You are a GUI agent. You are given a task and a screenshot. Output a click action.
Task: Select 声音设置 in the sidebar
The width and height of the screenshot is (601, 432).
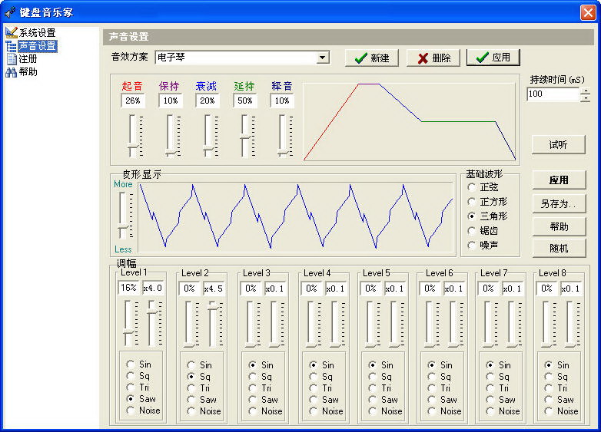pyautogui.click(x=37, y=46)
